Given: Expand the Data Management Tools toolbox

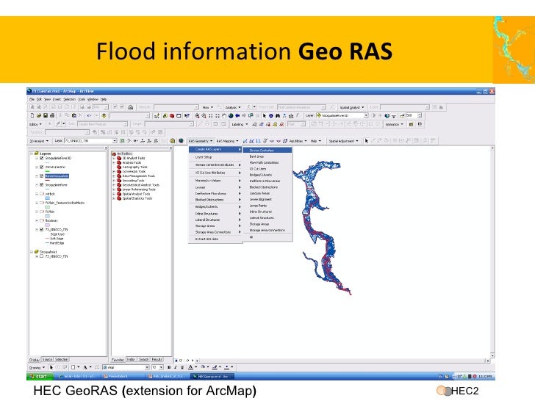Looking at the screenshot, I should [x=114, y=176].
